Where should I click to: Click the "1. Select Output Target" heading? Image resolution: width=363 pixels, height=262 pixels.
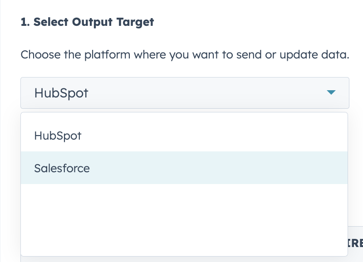pos(87,22)
